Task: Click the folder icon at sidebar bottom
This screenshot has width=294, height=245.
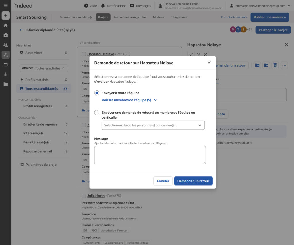Action: click(x=5, y=83)
